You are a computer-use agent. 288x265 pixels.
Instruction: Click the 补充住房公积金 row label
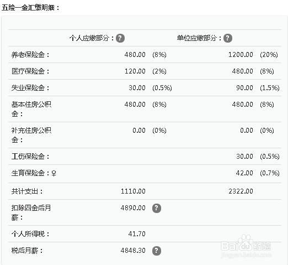(31, 135)
